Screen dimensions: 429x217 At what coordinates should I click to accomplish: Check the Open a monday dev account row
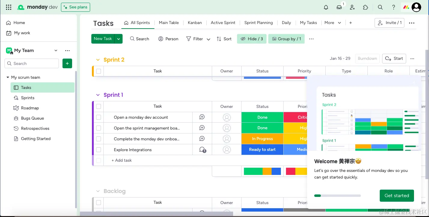(x=99, y=117)
